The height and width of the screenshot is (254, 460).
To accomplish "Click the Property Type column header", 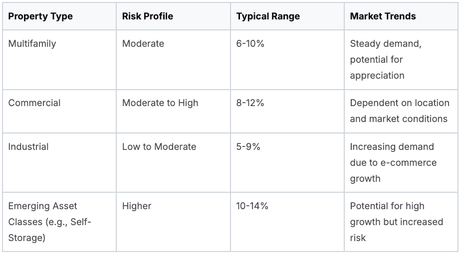I will point(40,16).
